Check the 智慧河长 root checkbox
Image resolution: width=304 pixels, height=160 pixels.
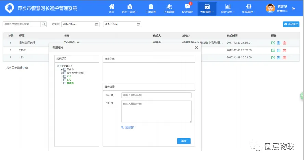(61, 66)
